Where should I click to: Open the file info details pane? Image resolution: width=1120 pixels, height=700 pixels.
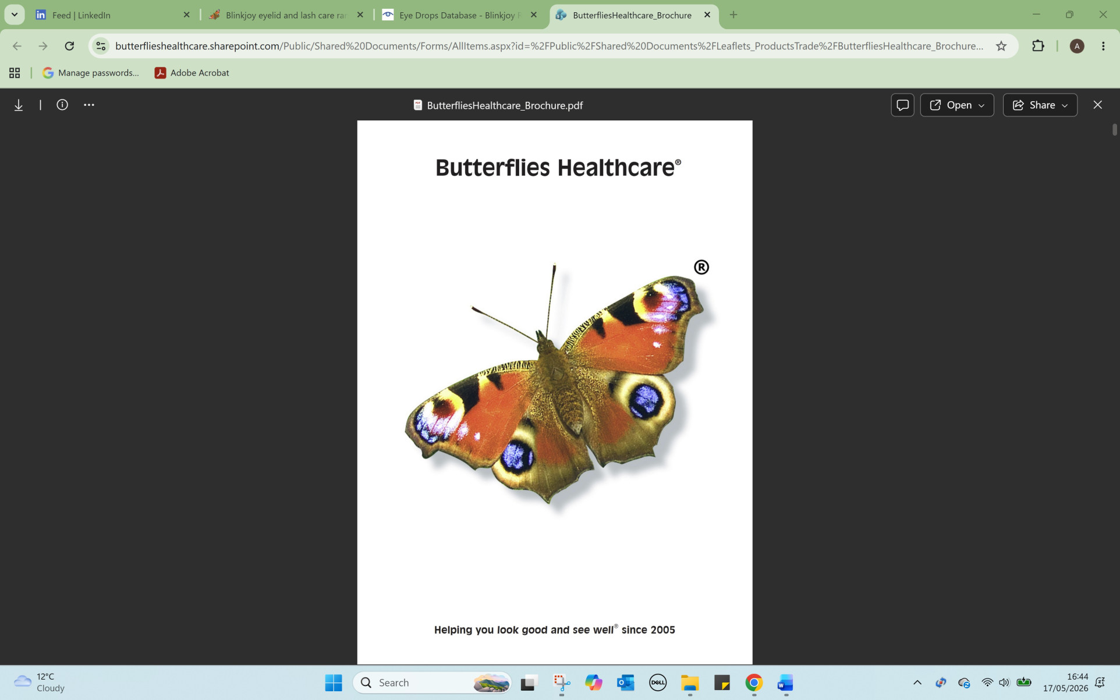point(62,105)
